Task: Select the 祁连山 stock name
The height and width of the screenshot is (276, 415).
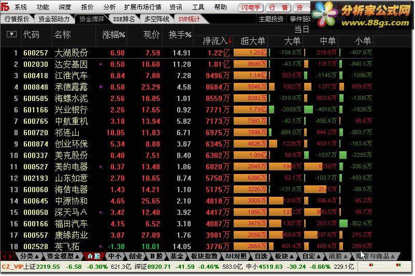Action: pos(67,133)
